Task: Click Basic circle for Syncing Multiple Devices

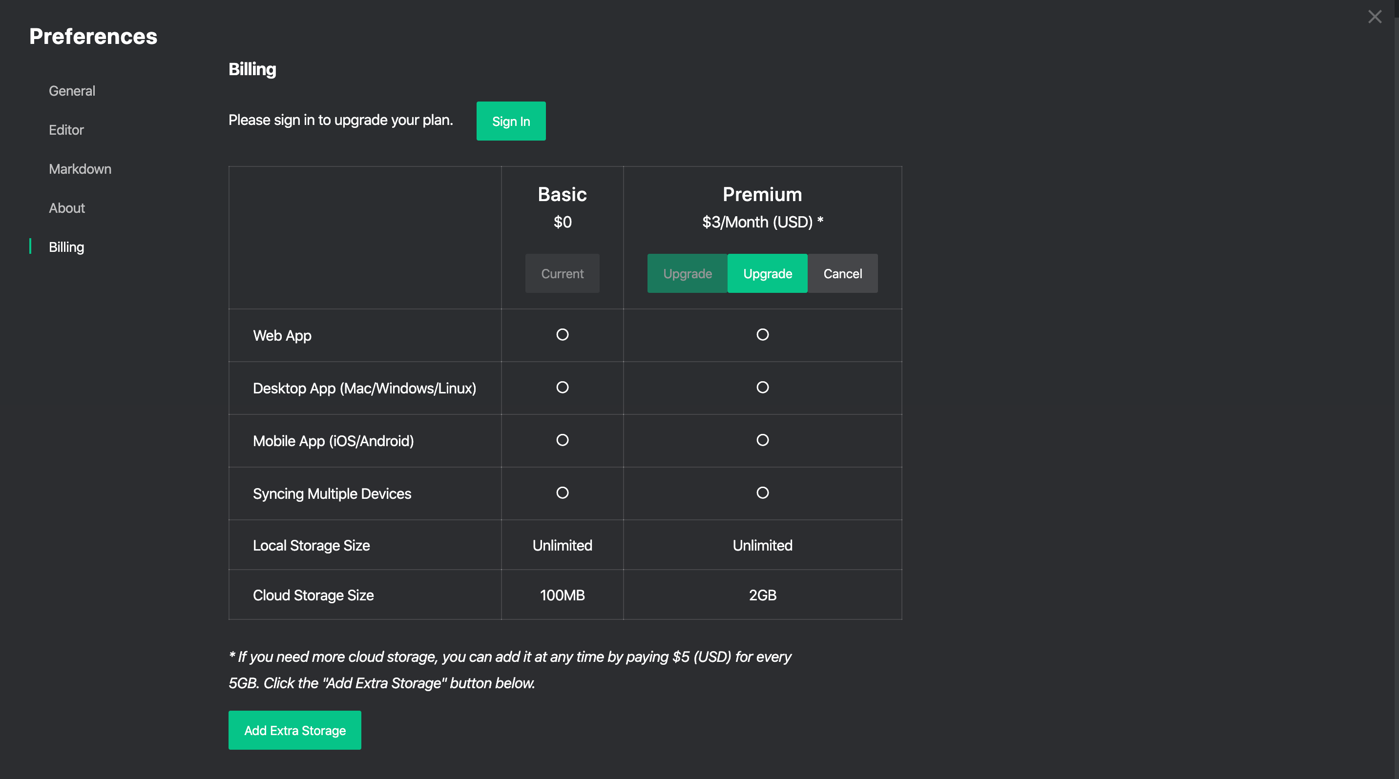Action: [562, 492]
